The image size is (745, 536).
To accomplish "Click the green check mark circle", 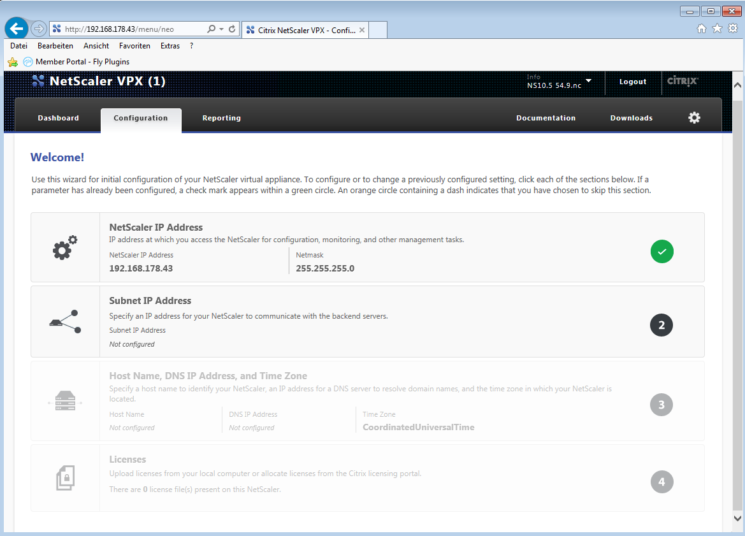I will (x=662, y=251).
